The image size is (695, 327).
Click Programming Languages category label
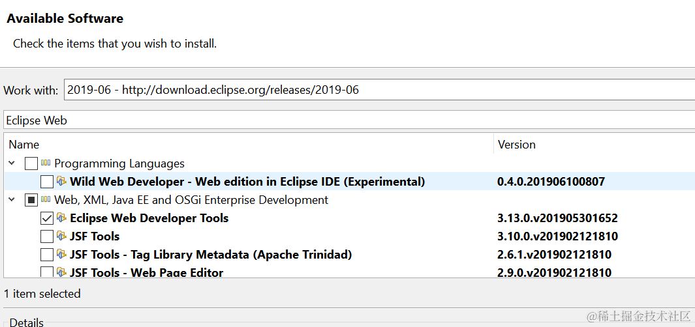[x=119, y=163]
